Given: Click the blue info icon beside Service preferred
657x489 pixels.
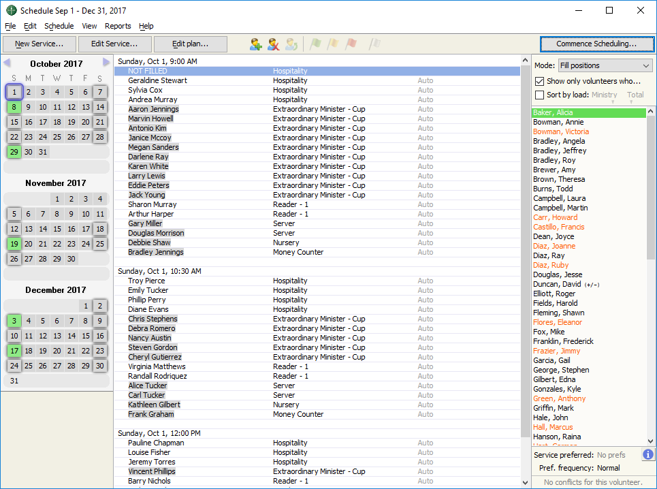Looking at the screenshot, I should 648,454.
